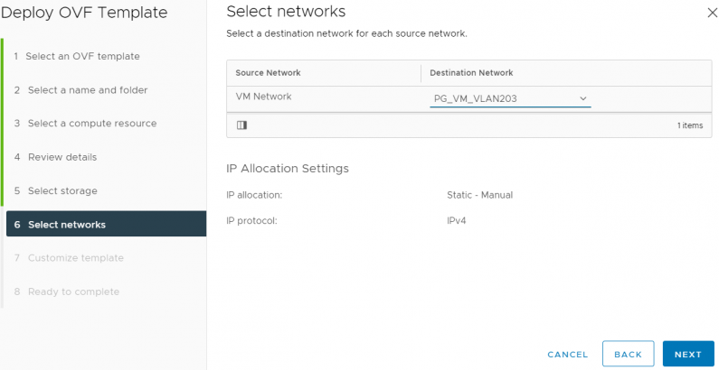Click the Static - Manual IP allocation value
Image resolution: width=719 pixels, height=370 pixels.
click(474, 194)
